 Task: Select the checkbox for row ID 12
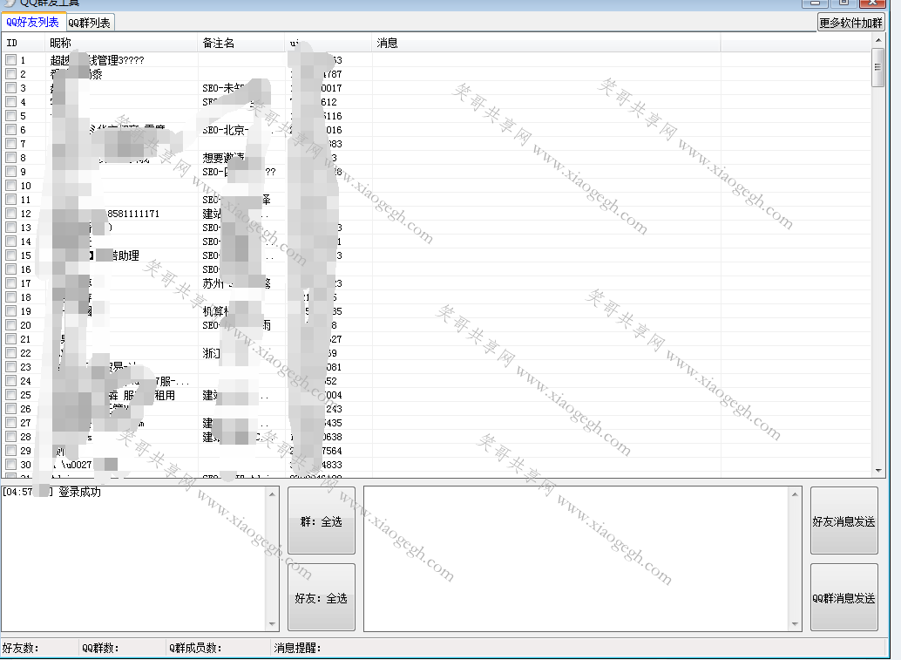coord(11,214)
